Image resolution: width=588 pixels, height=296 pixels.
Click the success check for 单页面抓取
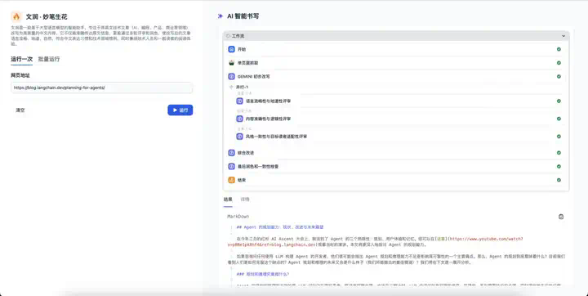[x=559, y=63]
